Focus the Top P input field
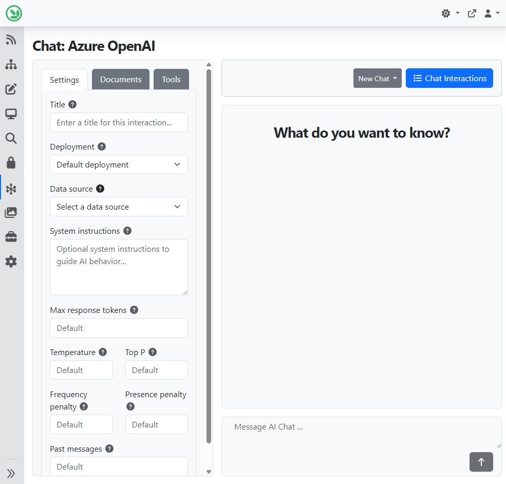Viewport: 506px width, 484px height. point(157,370)
